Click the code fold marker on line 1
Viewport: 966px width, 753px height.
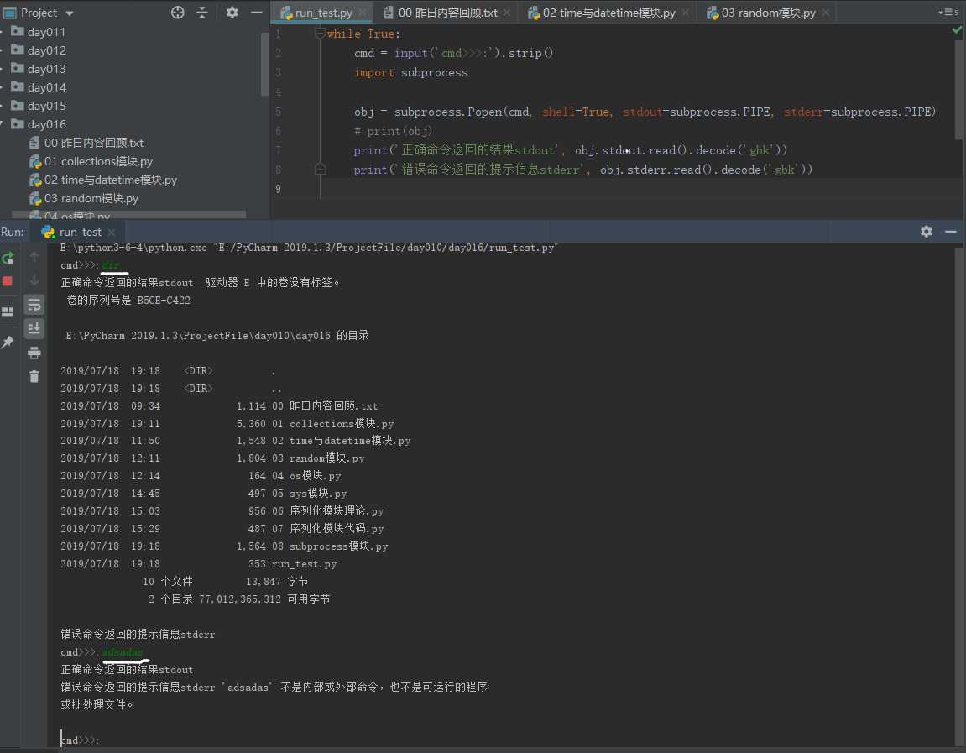point(320,34)
